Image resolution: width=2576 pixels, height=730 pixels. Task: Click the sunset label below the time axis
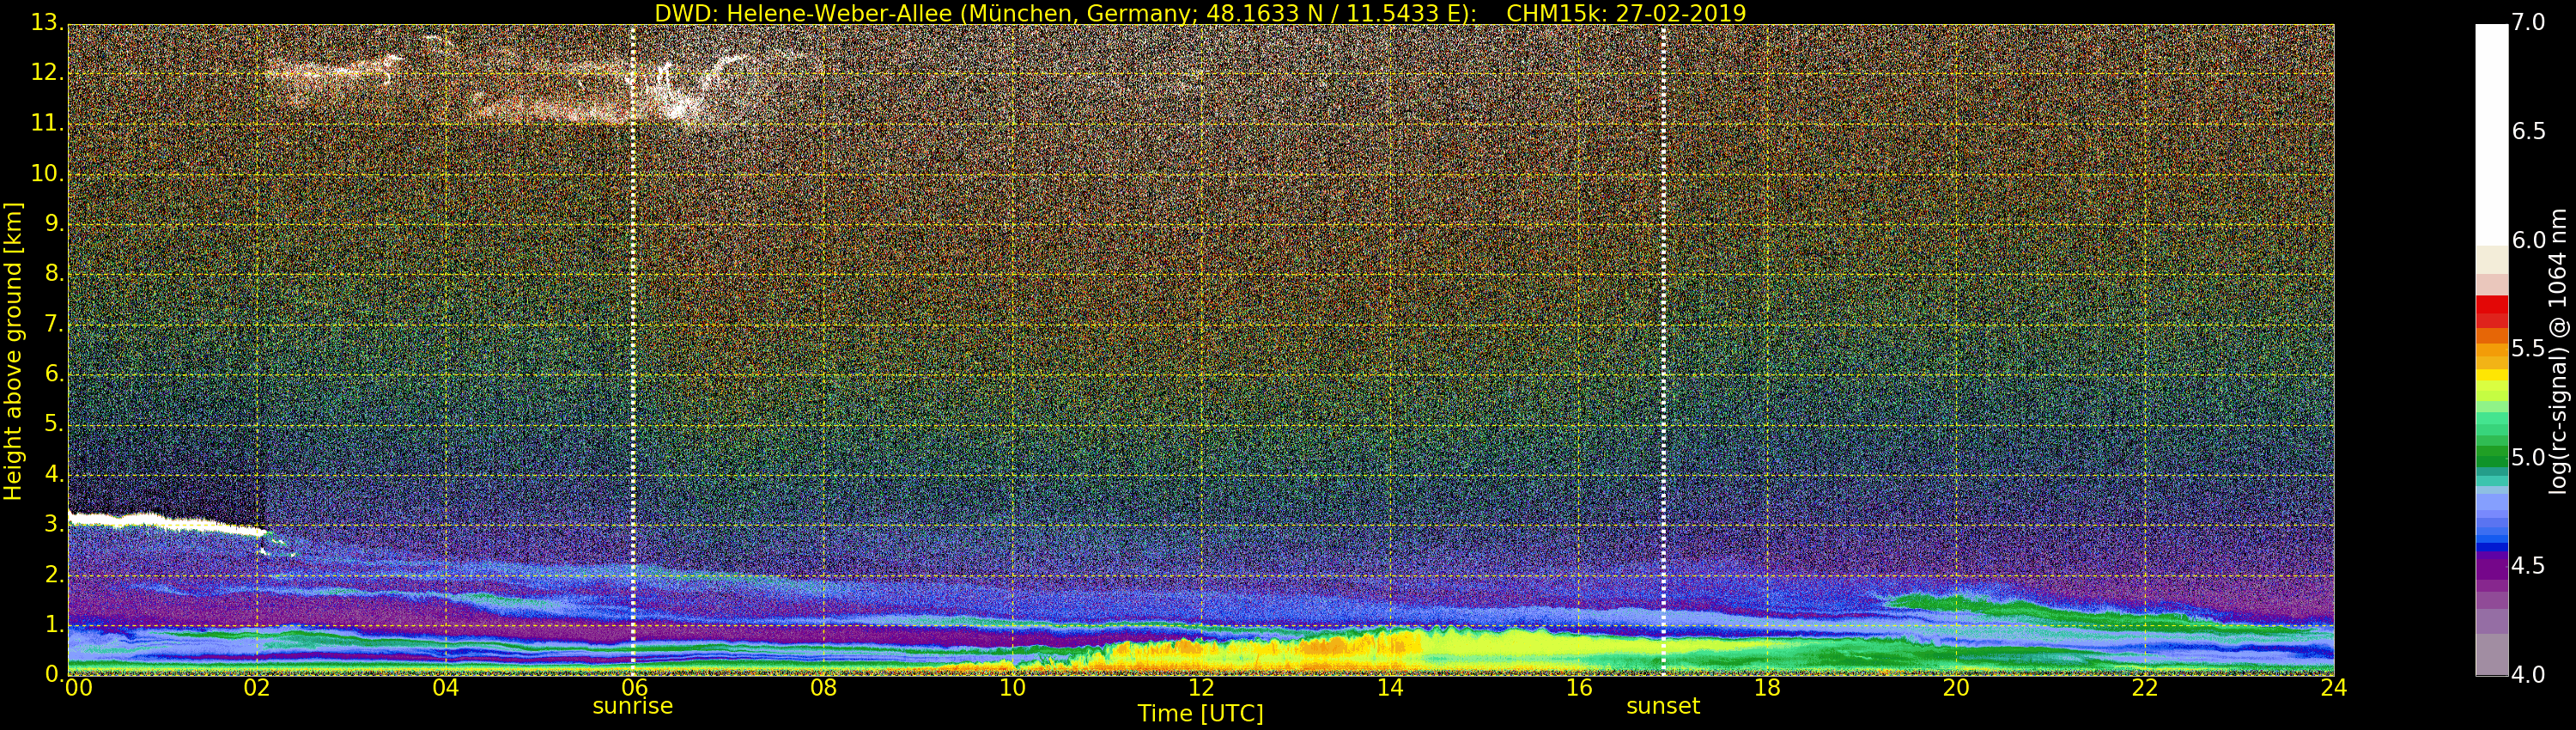click(1662, 706)
